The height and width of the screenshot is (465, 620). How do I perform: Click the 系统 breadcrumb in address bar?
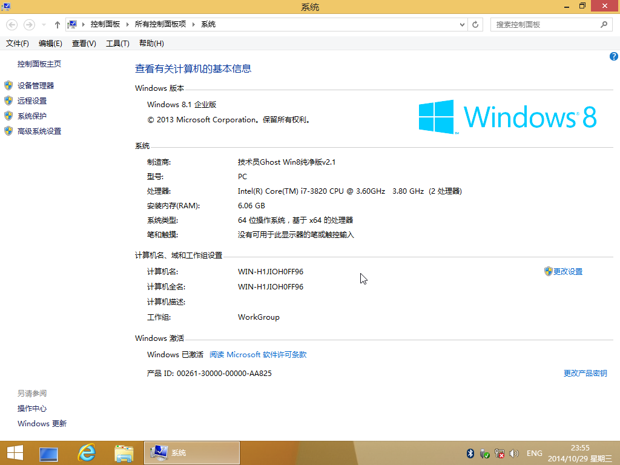(208, 24)
